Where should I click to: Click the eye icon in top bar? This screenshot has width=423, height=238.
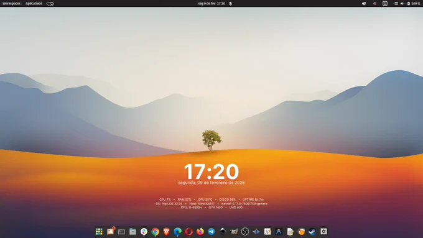pos(50,4)
